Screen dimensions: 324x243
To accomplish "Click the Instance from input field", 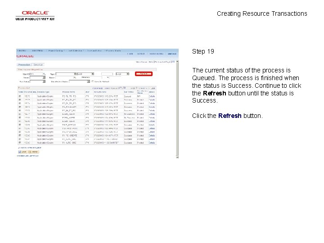I will 96,77.
